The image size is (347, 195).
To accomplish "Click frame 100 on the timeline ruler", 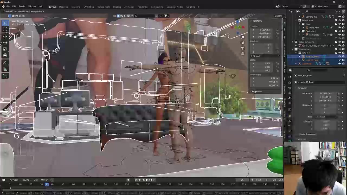I will (116, 184).
